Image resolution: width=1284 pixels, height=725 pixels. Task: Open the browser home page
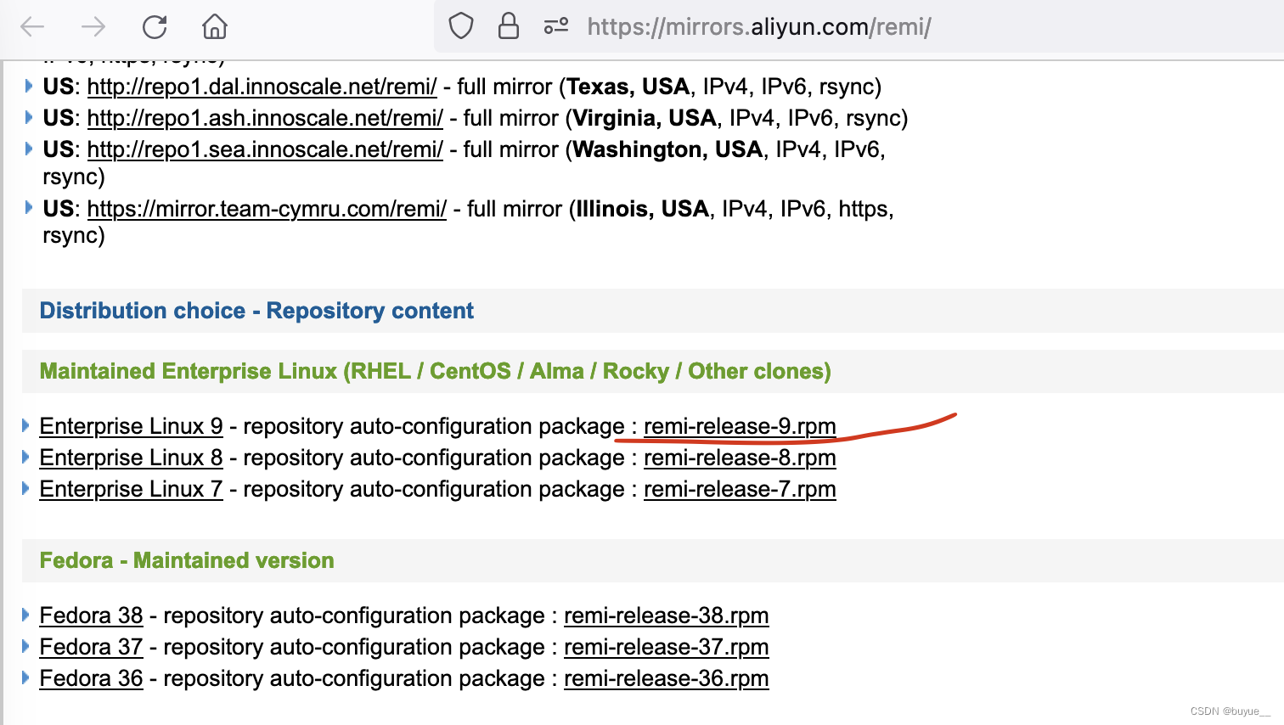215,27
